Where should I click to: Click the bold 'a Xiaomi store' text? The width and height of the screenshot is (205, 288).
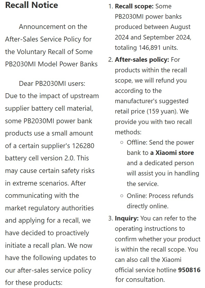tap(172, 153)
